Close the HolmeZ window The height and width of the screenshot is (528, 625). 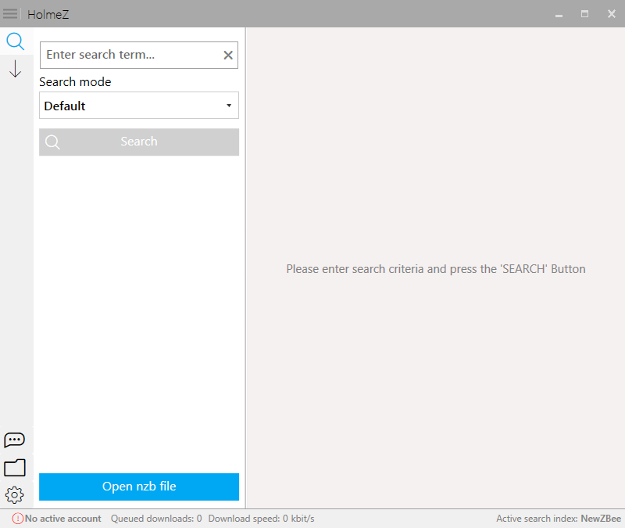coord(611,14)
